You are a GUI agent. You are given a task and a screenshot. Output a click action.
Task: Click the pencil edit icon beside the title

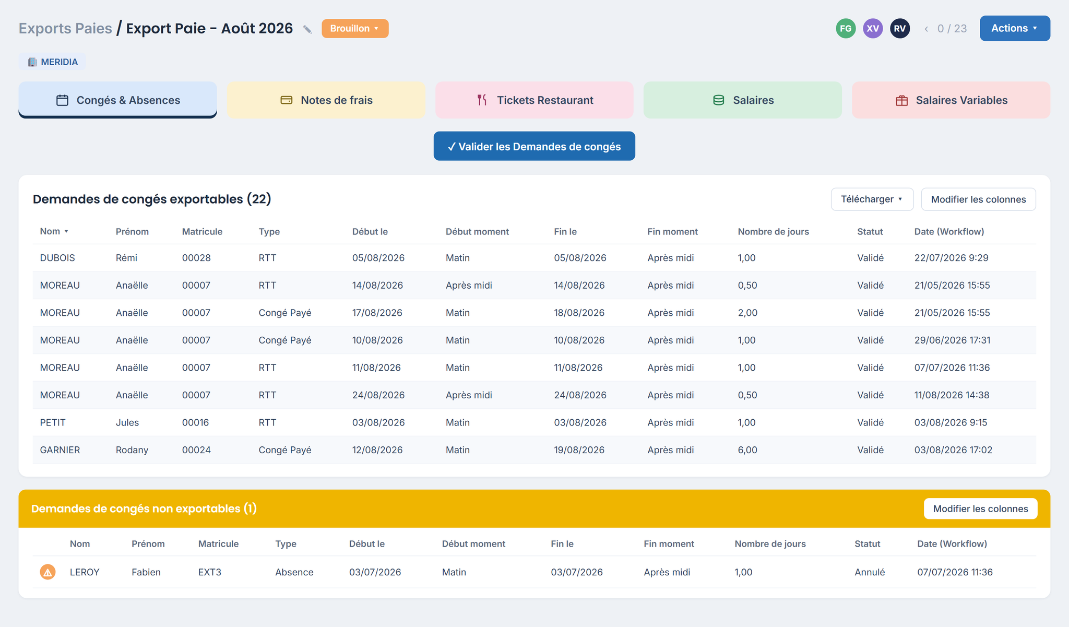pyautogui.click(x=307, y=29)
